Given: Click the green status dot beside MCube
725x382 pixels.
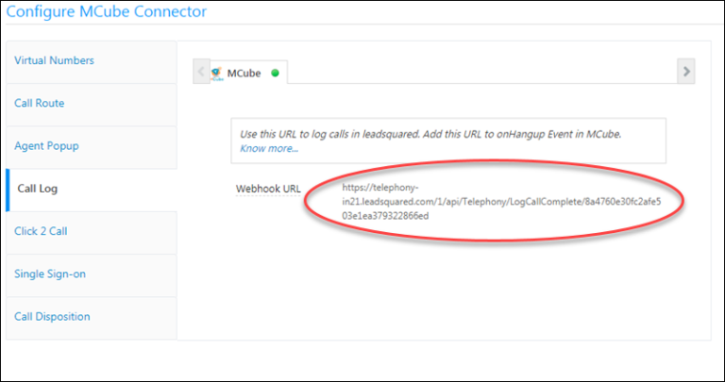Looking at the screenshot, I should pos(275,73).
